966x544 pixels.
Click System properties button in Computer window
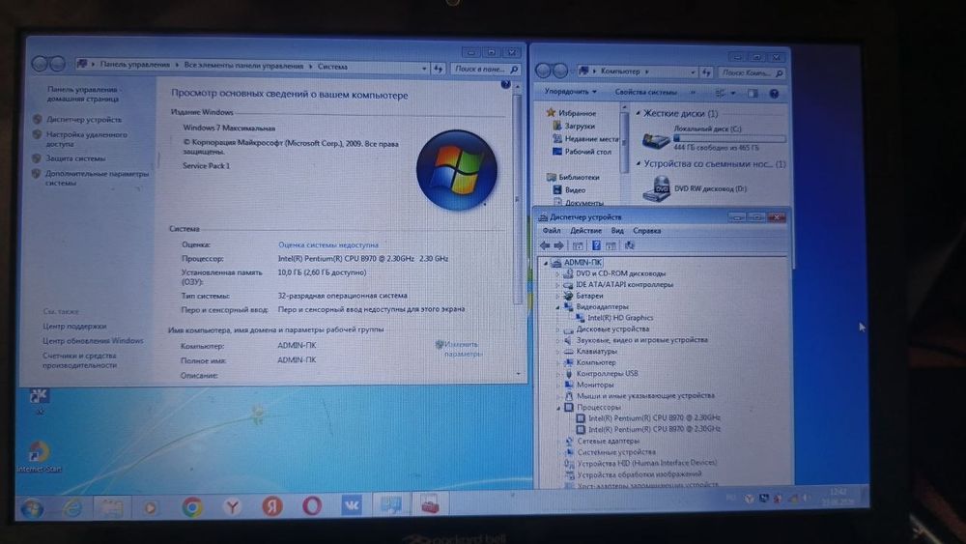point(645,93)
